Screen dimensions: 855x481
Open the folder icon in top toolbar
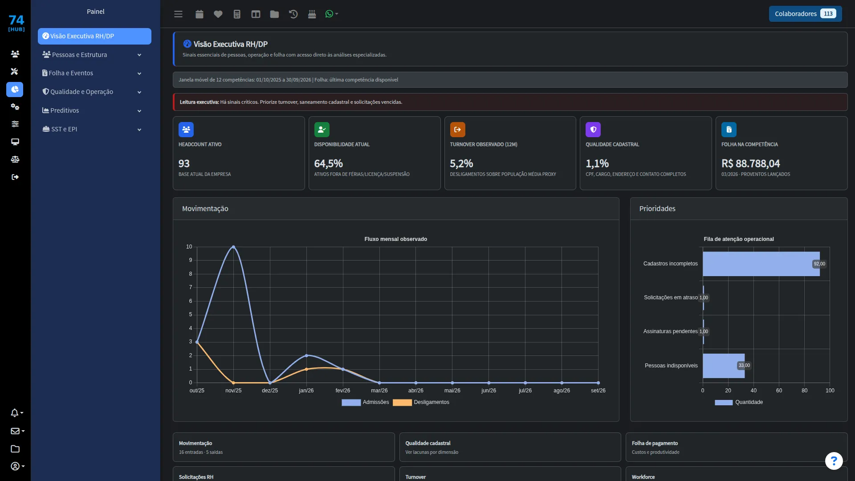[274, 14]
